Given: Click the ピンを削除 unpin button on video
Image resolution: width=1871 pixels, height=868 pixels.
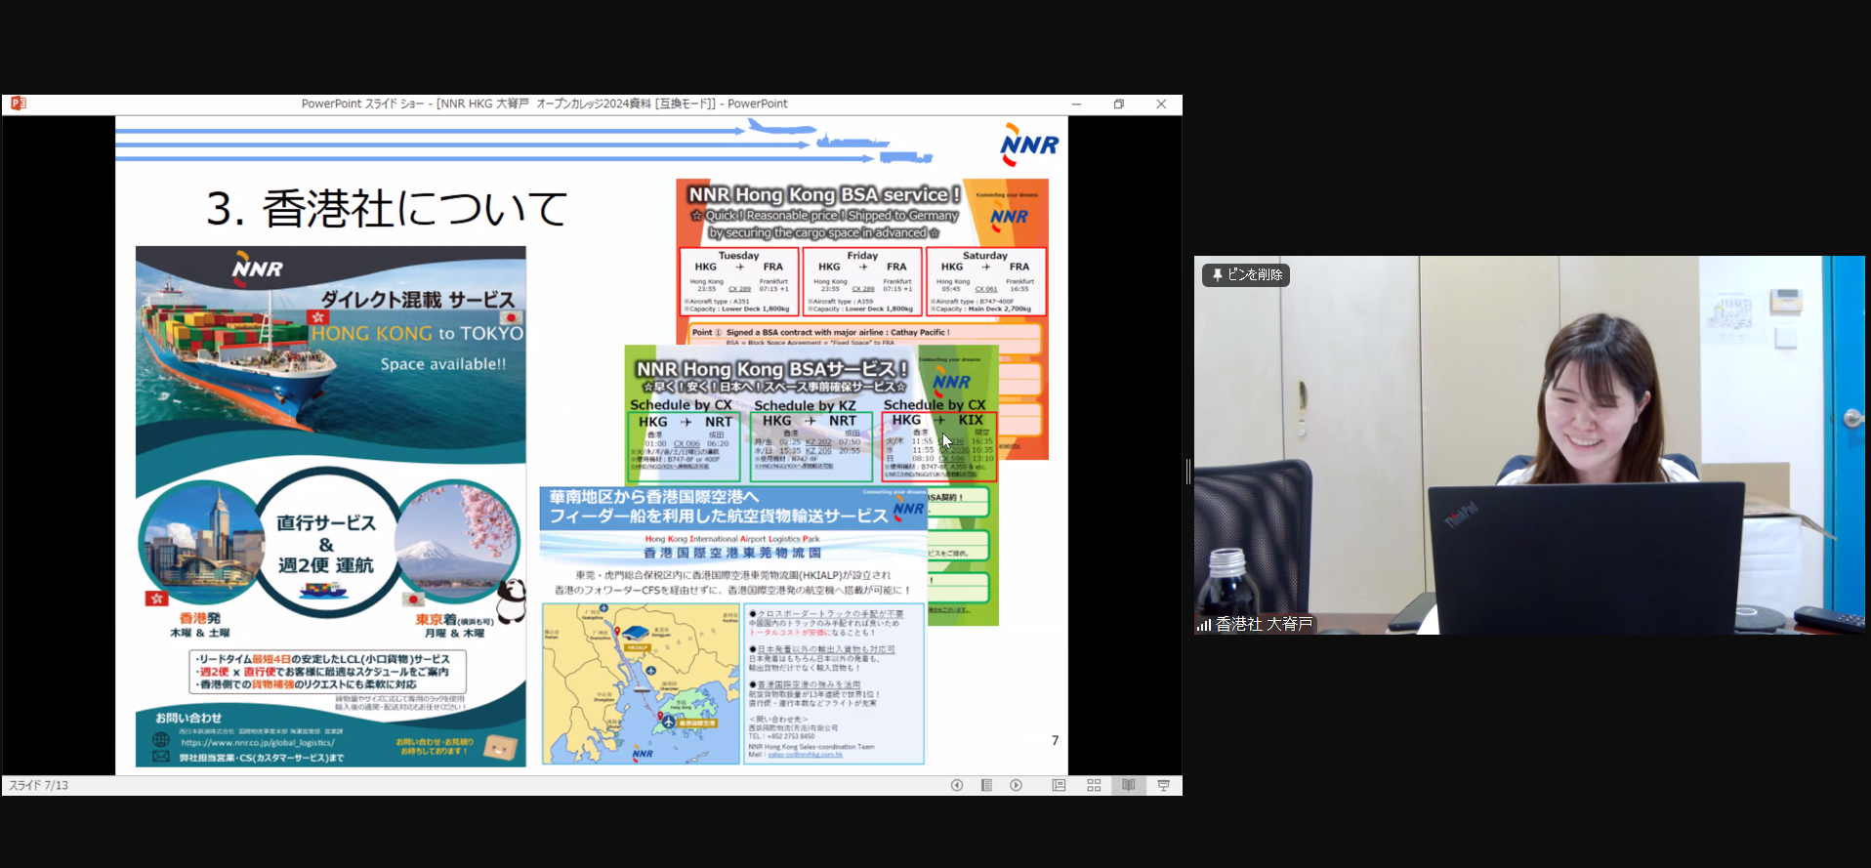Looking at the screenshot, I should pyautogui.click(x=1246, y=275).
